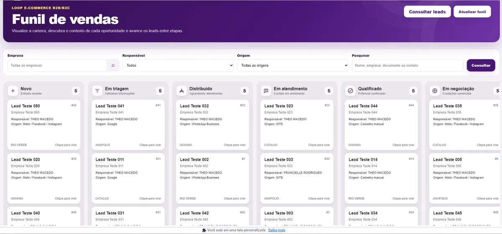Click the Lead Teste 042 title
The image size is (502, 234).
point(194,213)
